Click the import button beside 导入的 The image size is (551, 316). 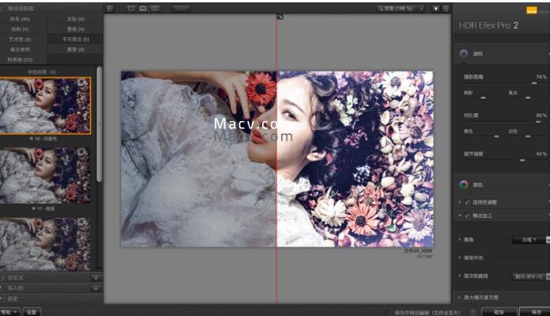96,287
